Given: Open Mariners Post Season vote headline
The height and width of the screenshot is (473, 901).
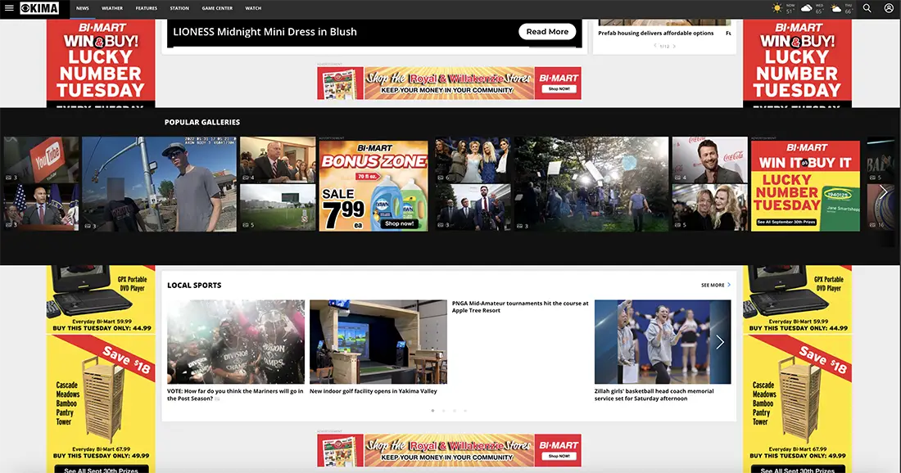Looking at the screenshot, I should [x=235, y=394].
